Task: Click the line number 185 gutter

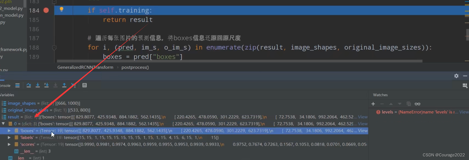Action: [34, 20]
